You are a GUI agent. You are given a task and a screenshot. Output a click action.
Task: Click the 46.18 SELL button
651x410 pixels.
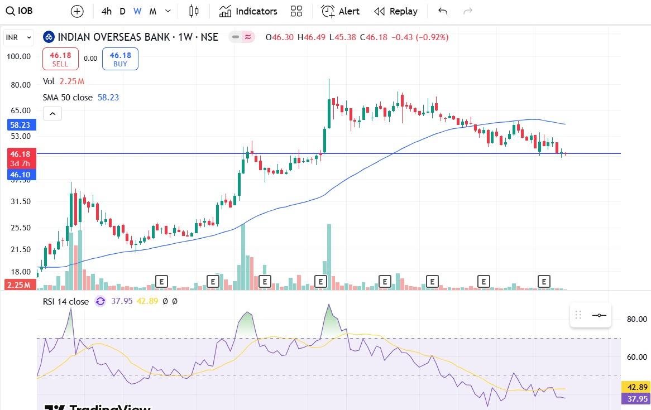[60, 59]
